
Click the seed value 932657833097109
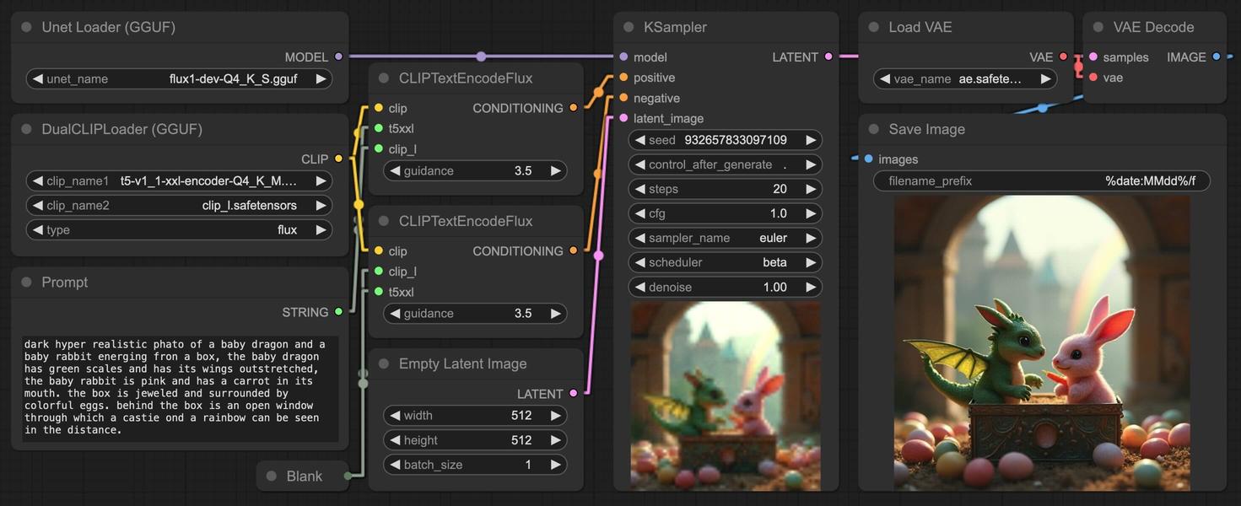coord(736,140)
